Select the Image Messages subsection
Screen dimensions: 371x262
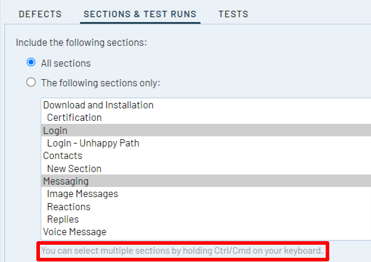click(x=82, y=194)
